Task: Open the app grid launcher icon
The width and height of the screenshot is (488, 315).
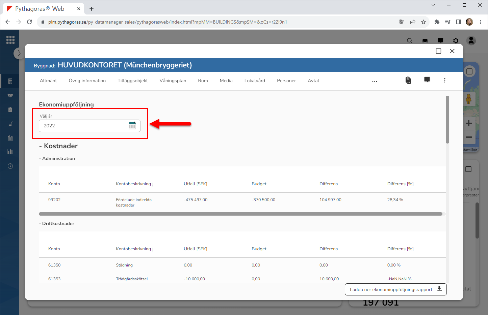Action: [10, 40]
